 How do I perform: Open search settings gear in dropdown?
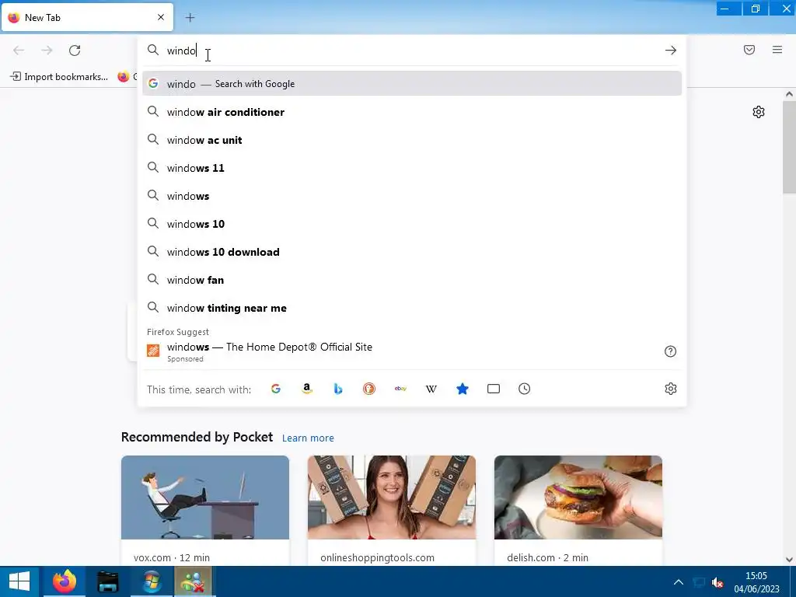(671, 389)
